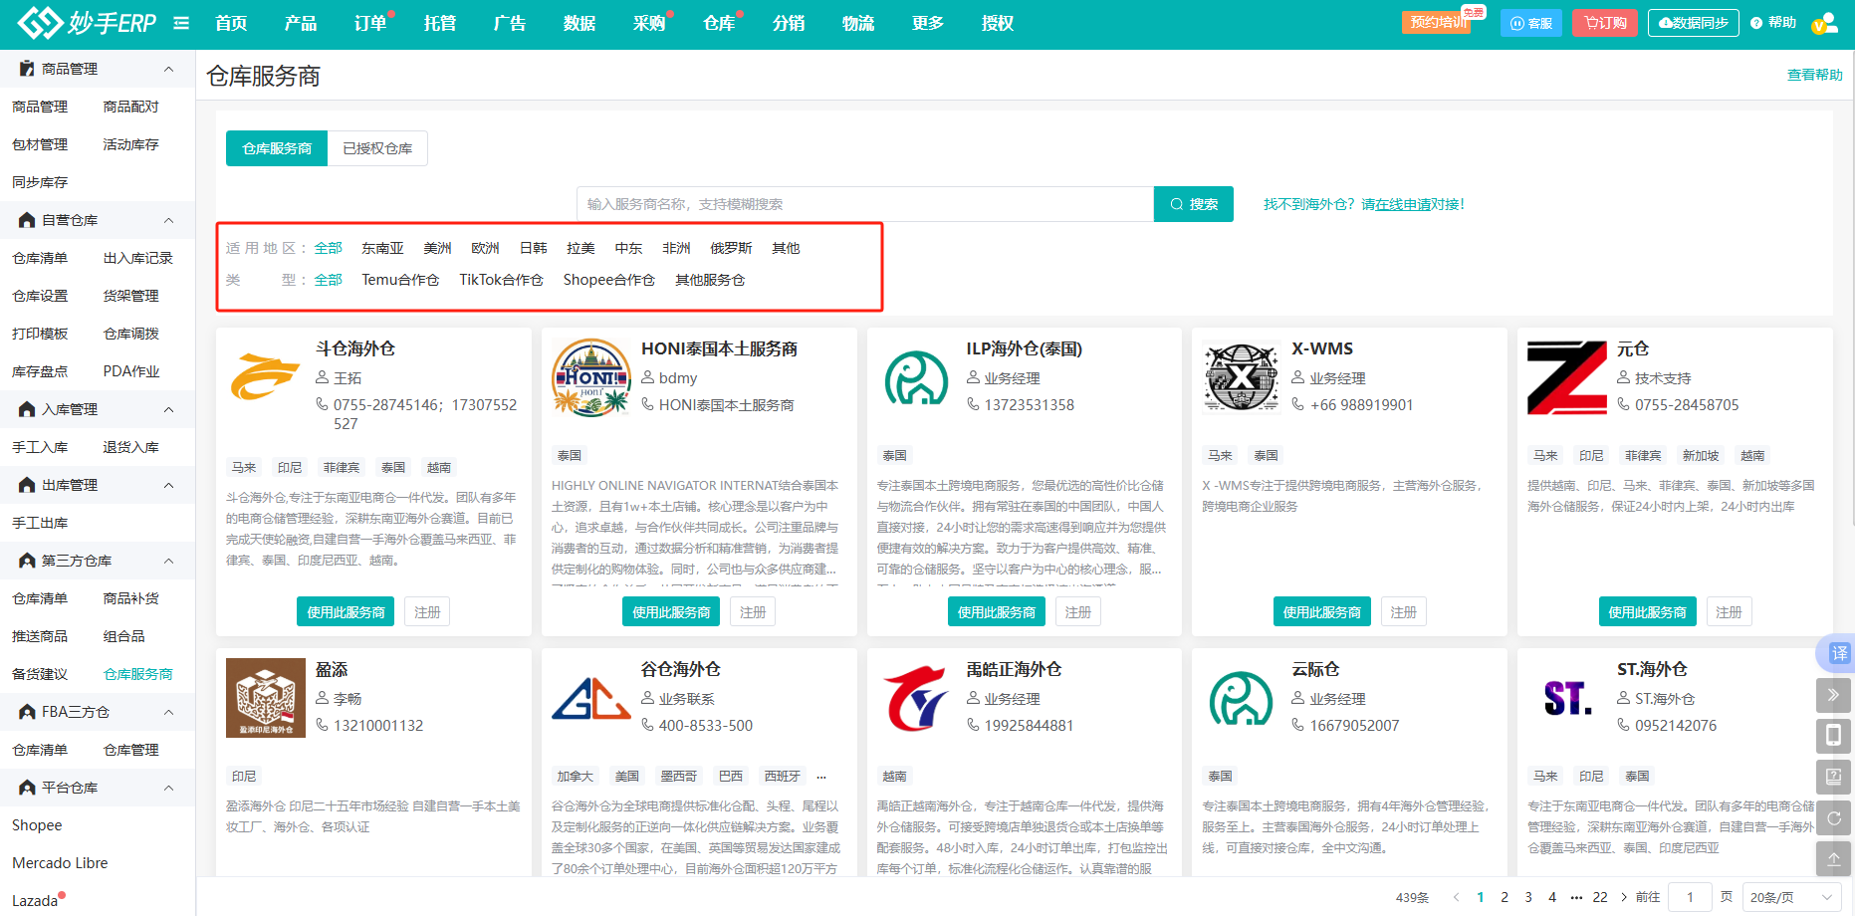The image size is (1855, 916).
Task: Click the X-WMS globe logo
Action: [1241, 376]
